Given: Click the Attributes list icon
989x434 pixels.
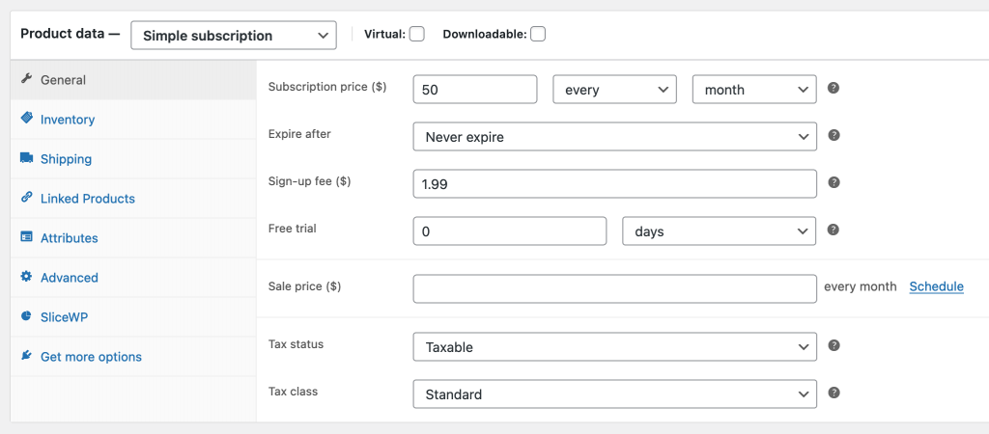Looking at the screenshot, I should pyautogui.click(x=26, y=237).
